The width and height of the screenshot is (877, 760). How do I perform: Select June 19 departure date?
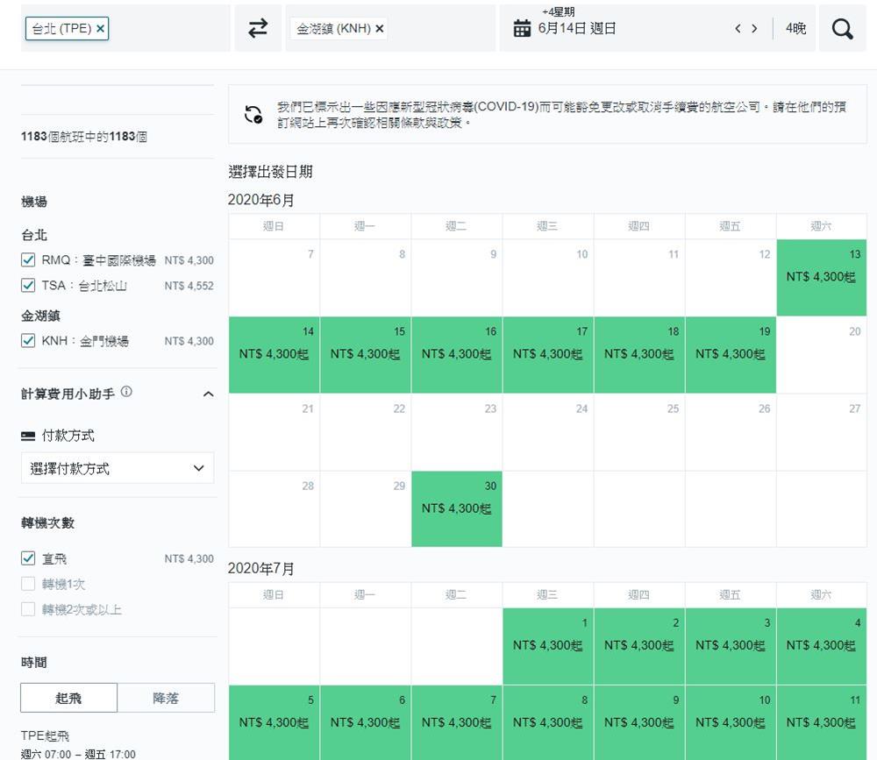pos(731,354)
